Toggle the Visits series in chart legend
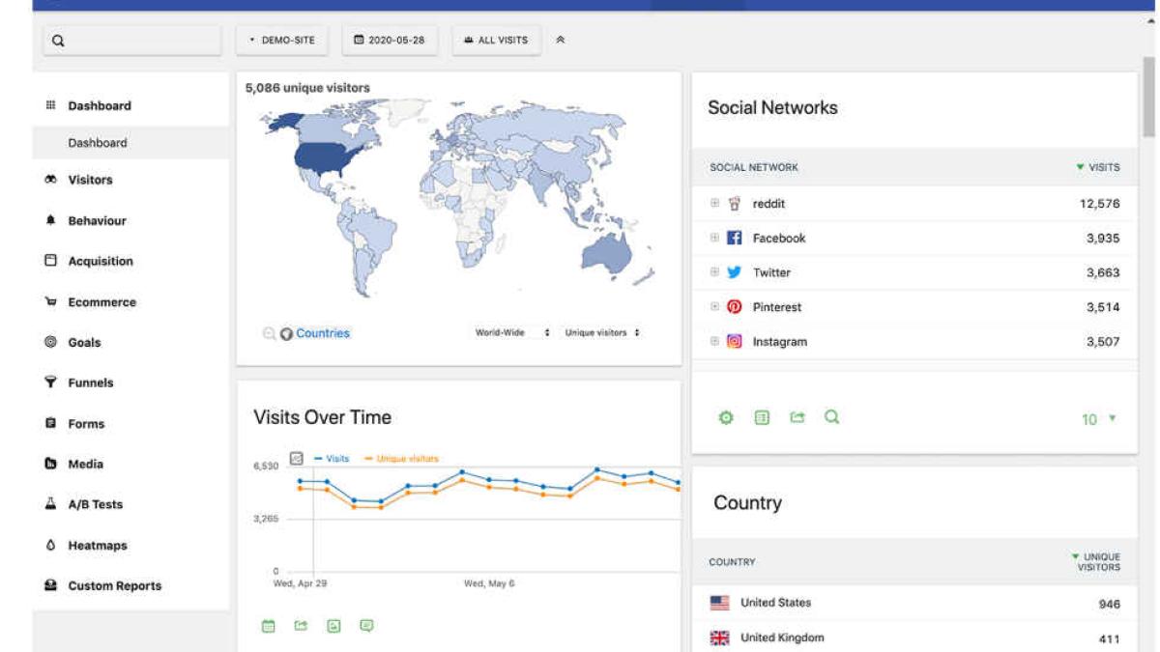The image size is (1160, 652). tap(332, 459)
